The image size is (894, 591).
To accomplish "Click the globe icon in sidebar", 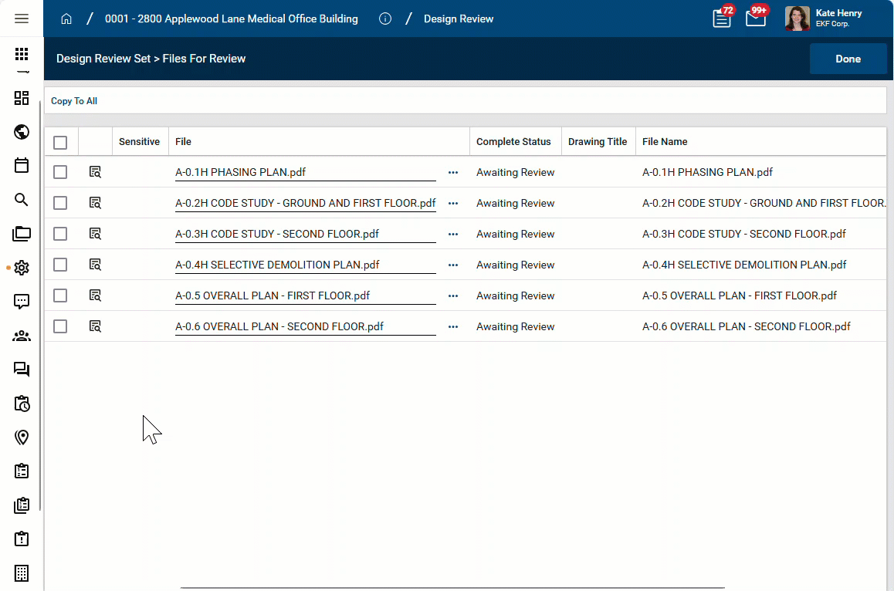I will pos(22,132).
